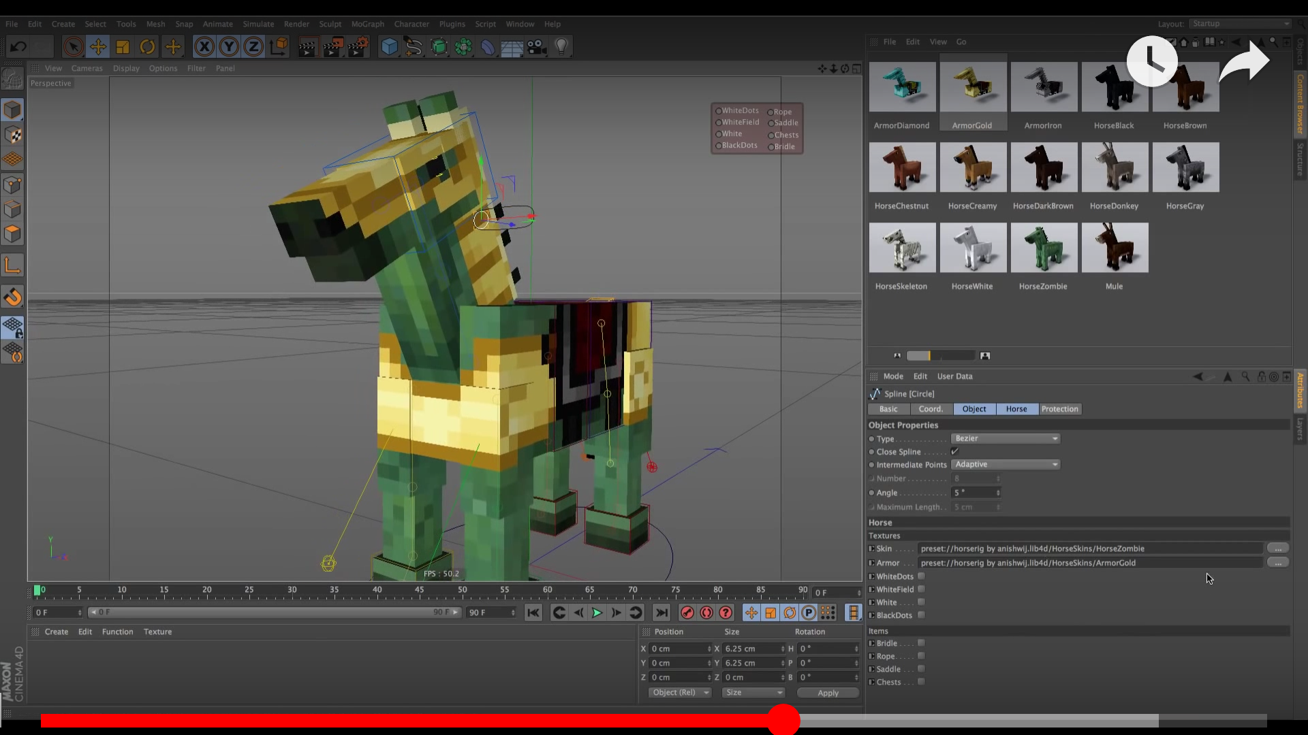Screen dimensions: 1308x735
Task: Open the viewport Cameras menu
Action: [87, 68]
